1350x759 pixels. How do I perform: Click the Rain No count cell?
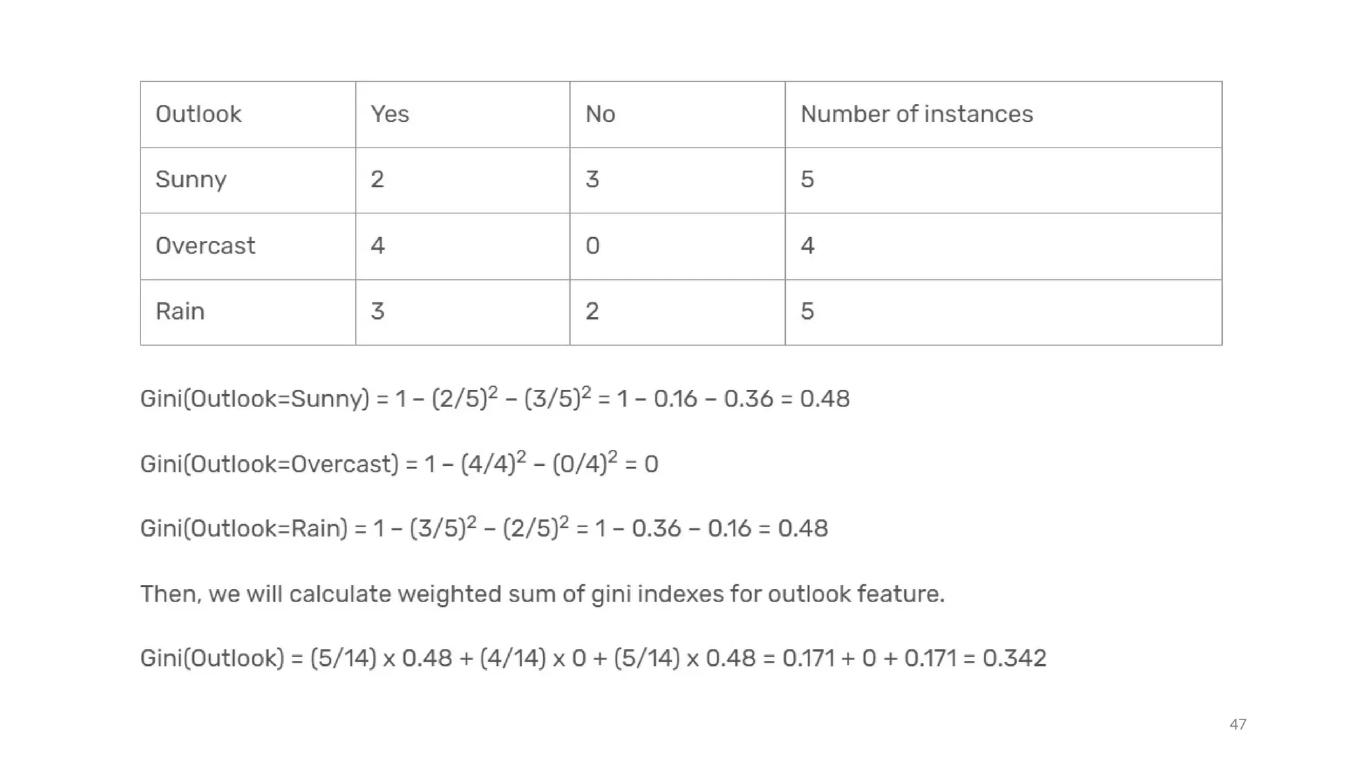tap(678, 312)
